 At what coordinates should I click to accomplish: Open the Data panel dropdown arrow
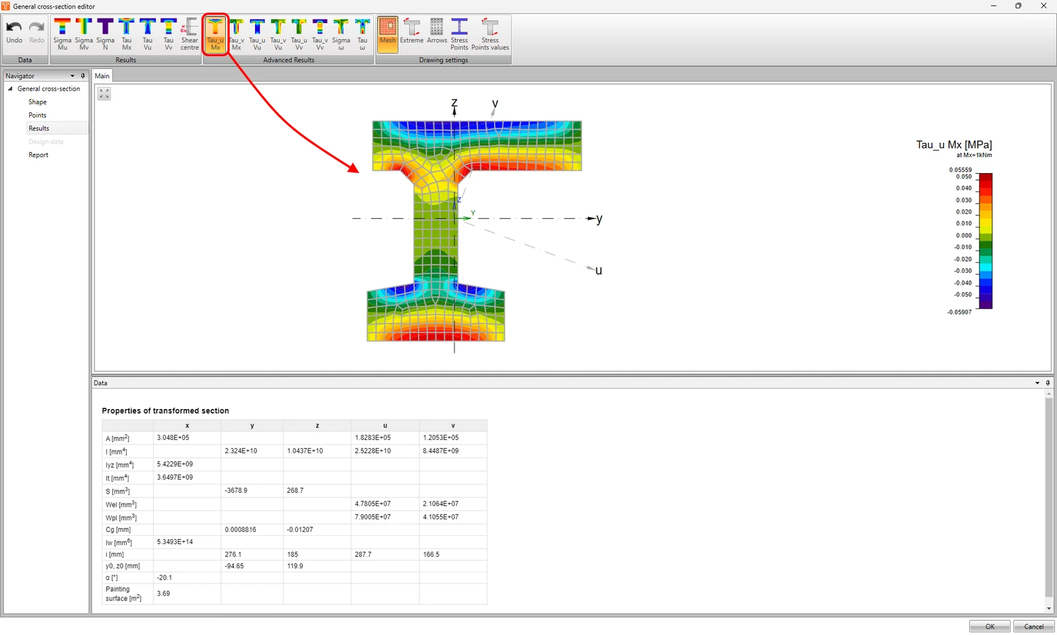coord(1037,383)
